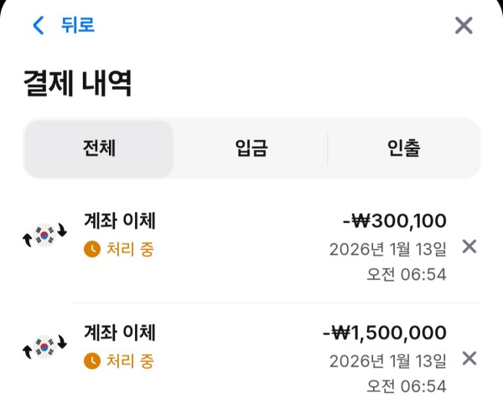
Task: Cancel the -₩300,100 pending transfer
Action: (469, 246)
